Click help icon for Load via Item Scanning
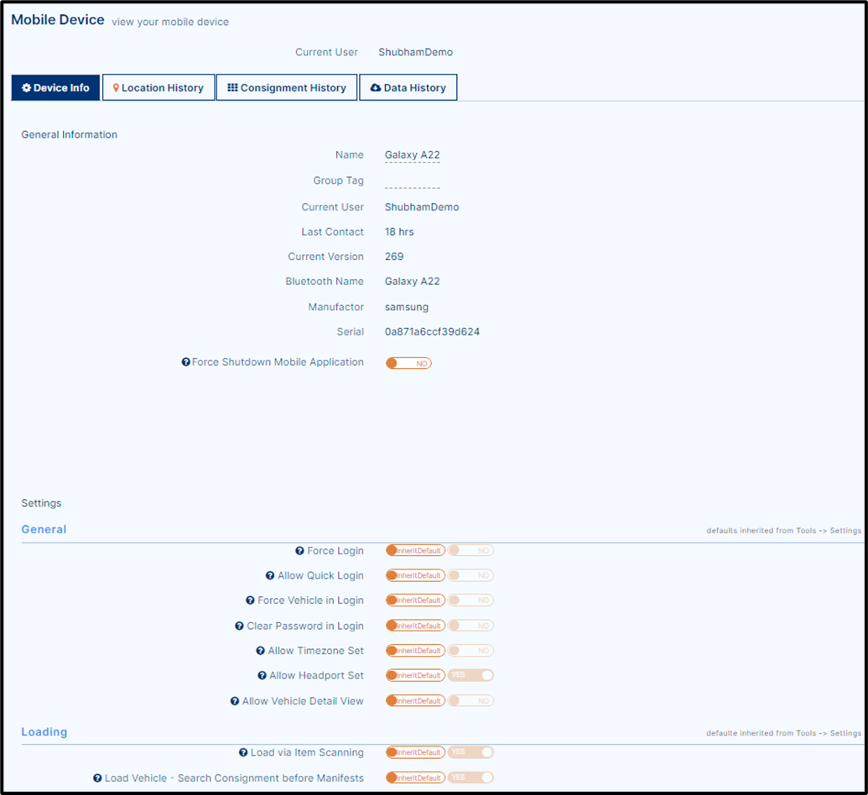868x795 pixels. pyautogui.click(x=243, y=752)
